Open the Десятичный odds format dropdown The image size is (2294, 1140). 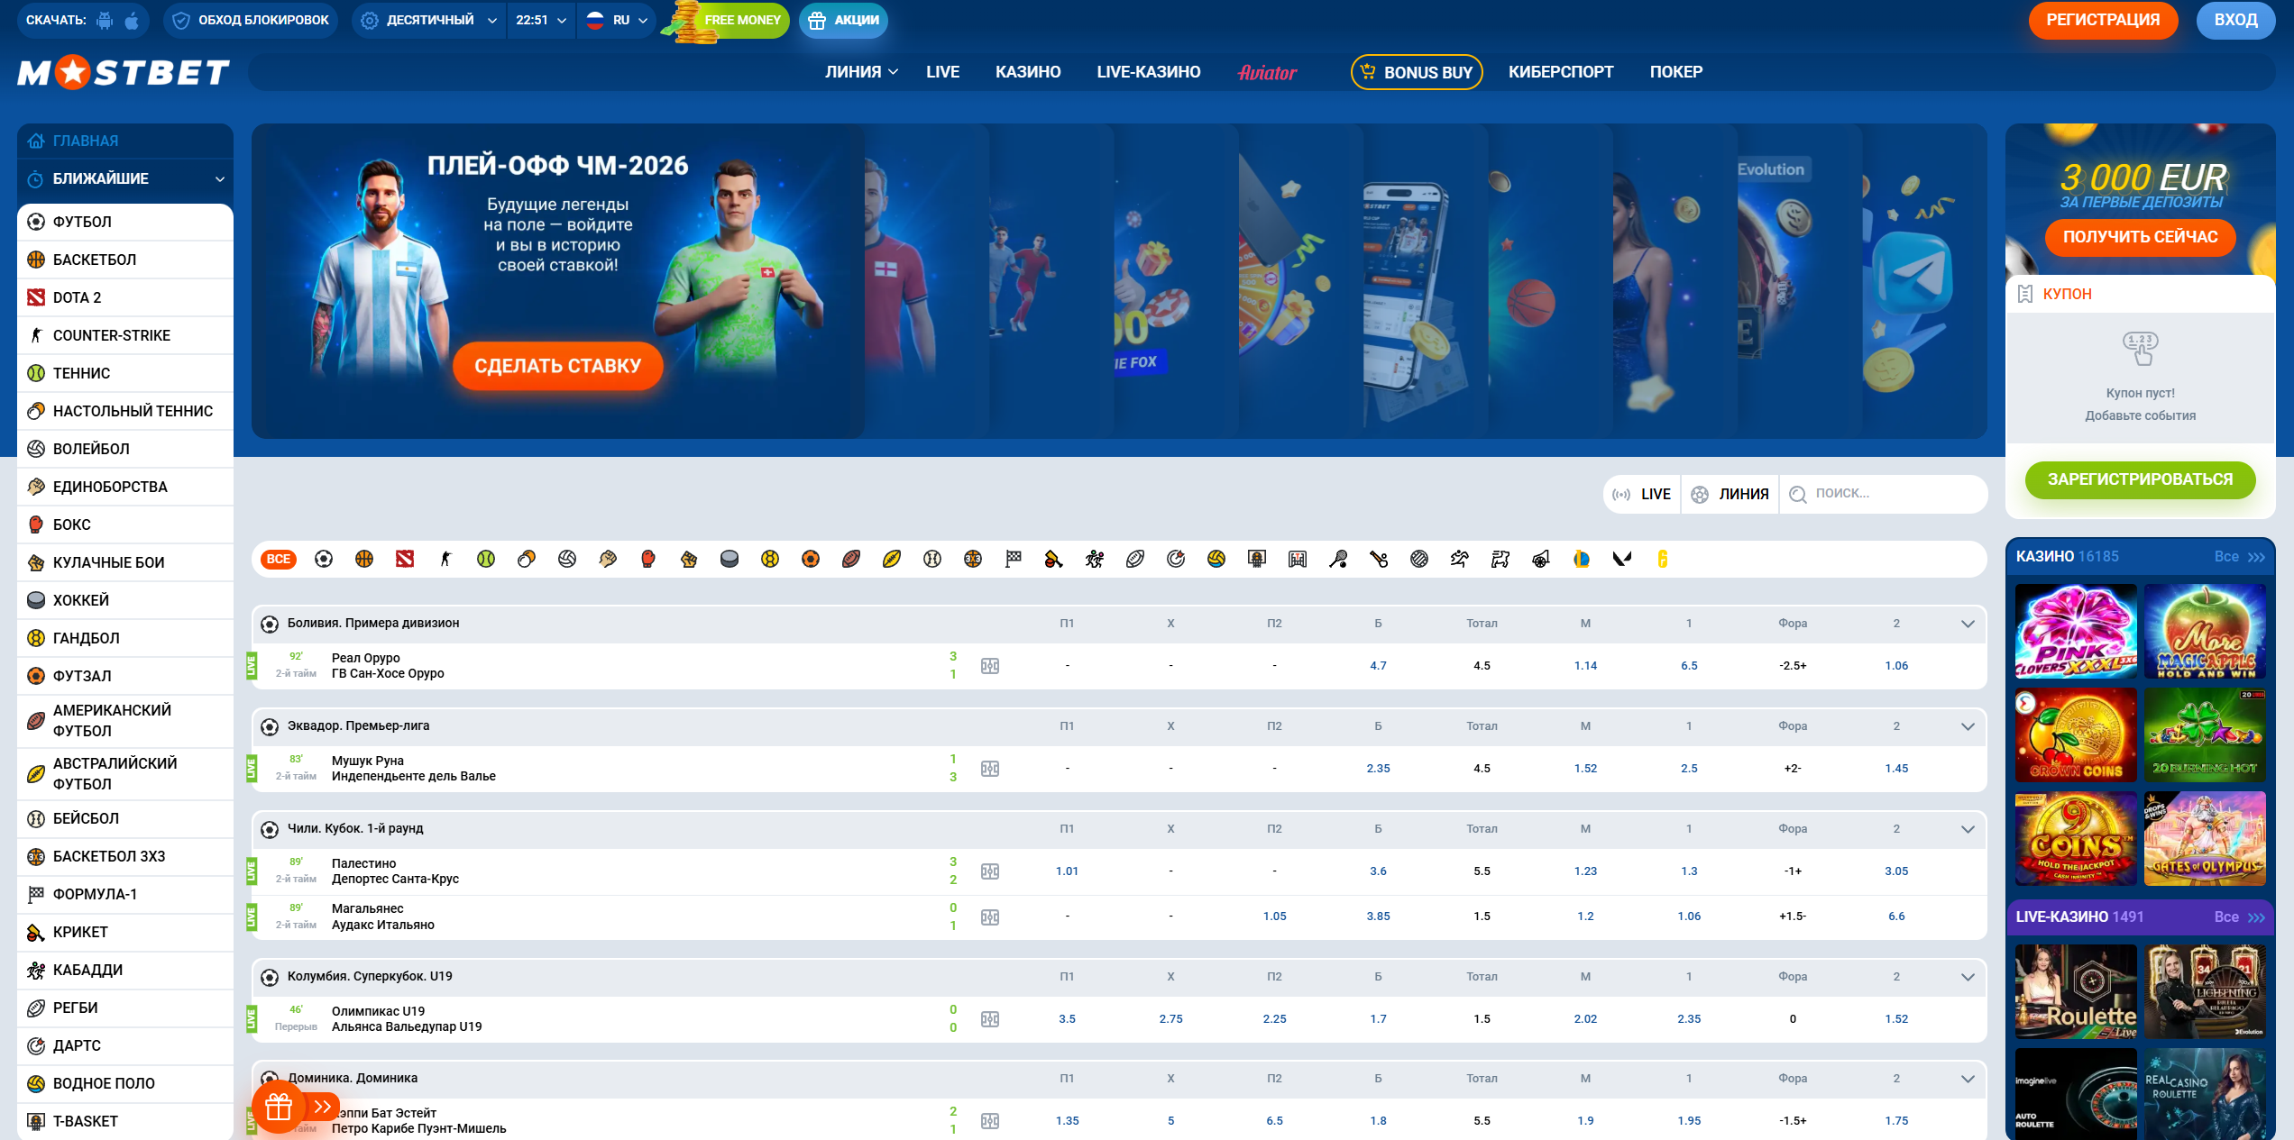click(429, 20)
